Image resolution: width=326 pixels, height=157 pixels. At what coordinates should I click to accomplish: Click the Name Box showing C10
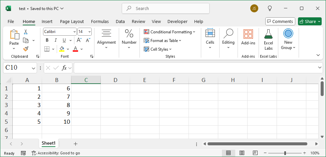coord(20,68)
